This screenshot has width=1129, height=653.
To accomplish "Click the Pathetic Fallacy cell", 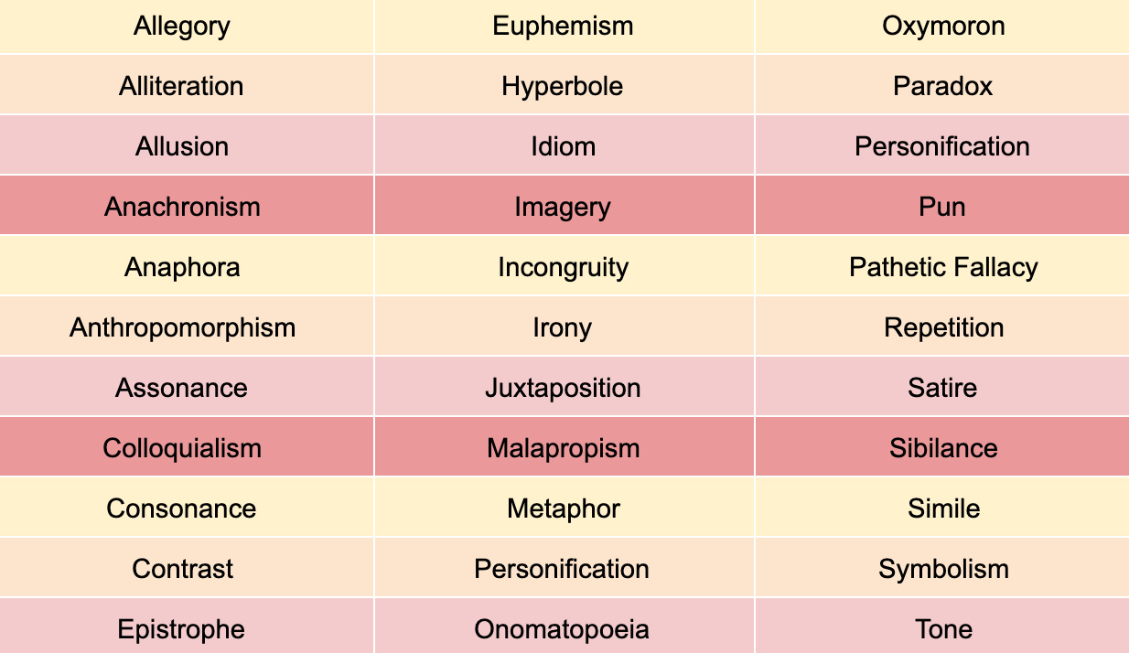I will click(942, 266).
